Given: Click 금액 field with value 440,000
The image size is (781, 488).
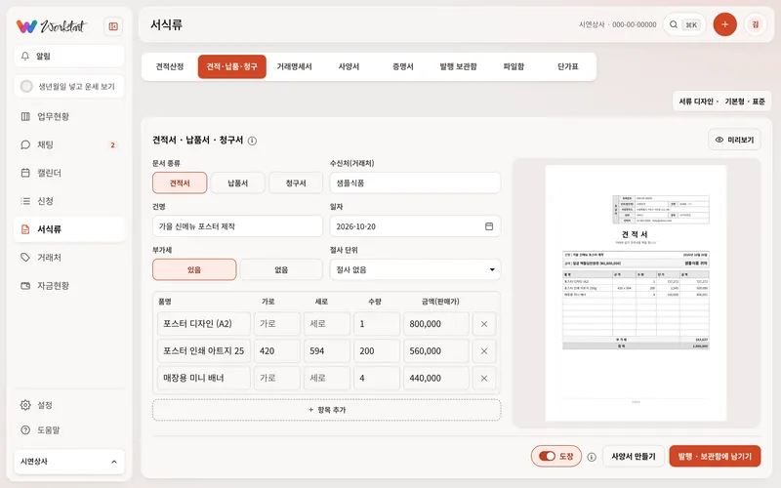Looking at the screenshot, I should (436, 378).
